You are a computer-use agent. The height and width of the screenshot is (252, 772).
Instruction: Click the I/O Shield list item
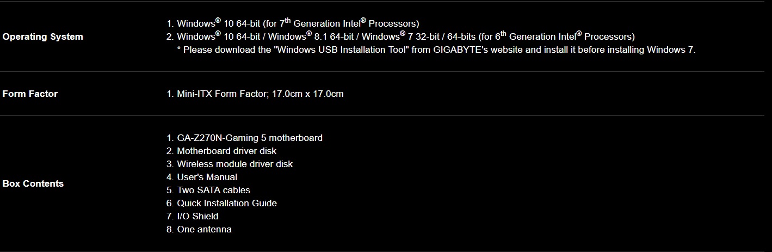[197, 216]
